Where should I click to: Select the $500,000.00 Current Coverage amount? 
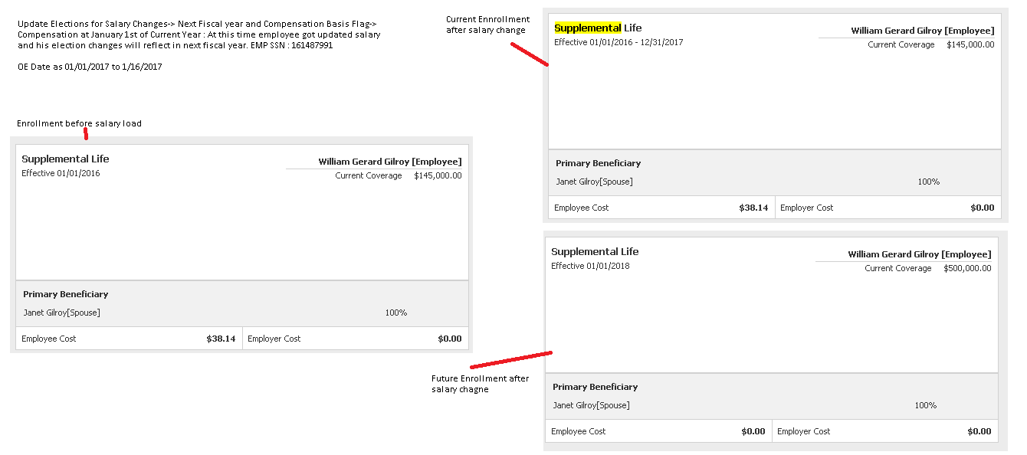point(966,268)
